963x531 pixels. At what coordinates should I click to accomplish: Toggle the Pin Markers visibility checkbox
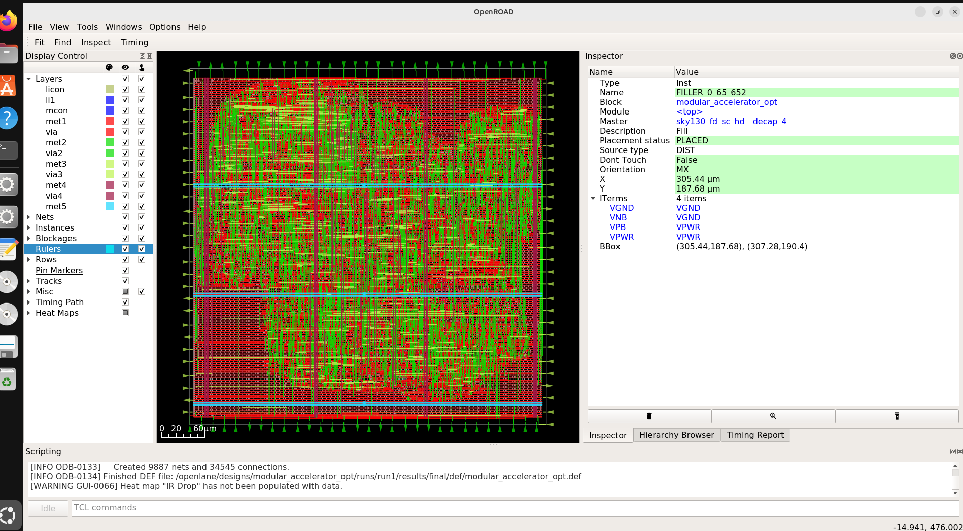(x=125, y=271)
